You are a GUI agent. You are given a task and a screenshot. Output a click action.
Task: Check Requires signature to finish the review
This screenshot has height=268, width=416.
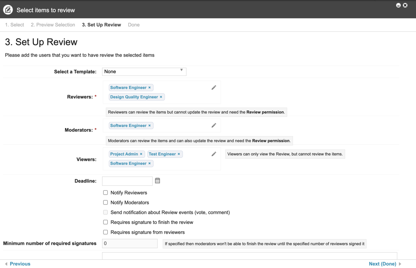pos(106,222)
